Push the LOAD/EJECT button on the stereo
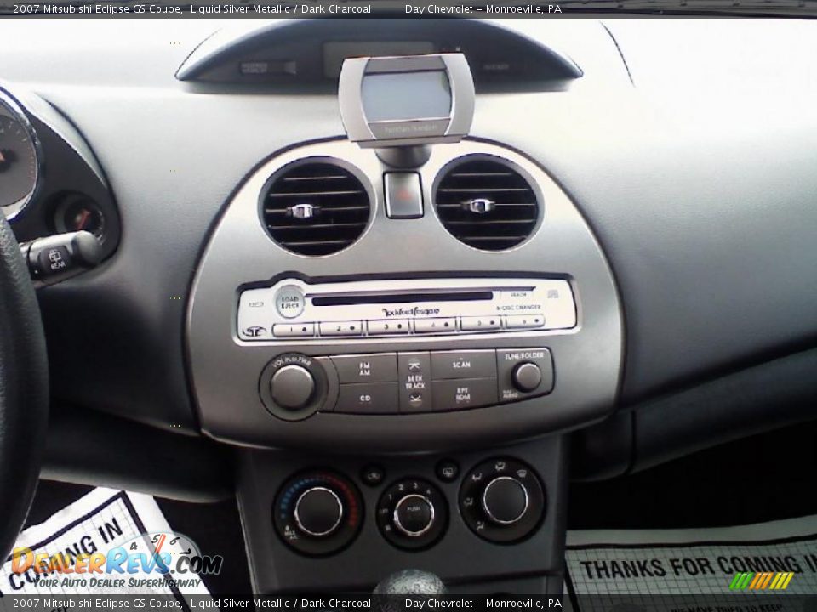The image size is (817, 612). [289, 302]
